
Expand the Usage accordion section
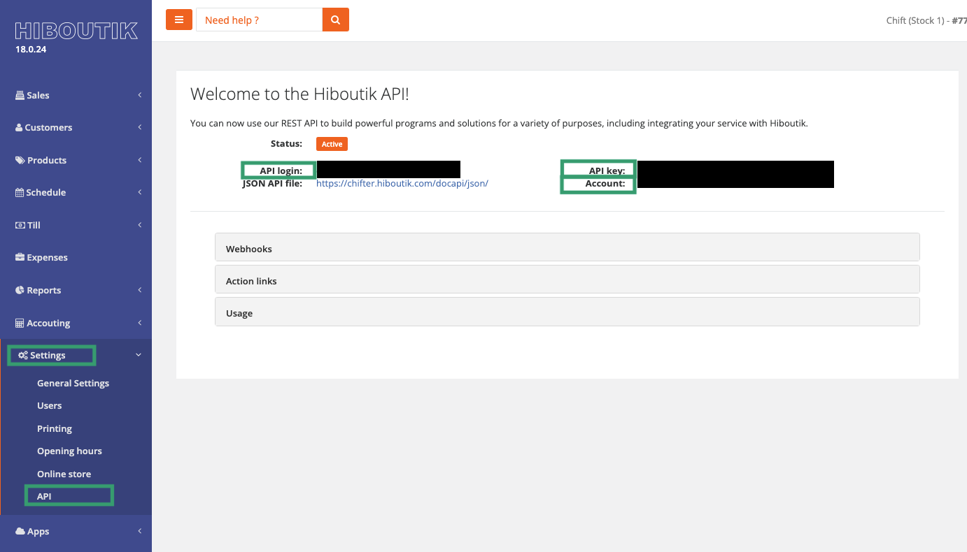[567, 312]
